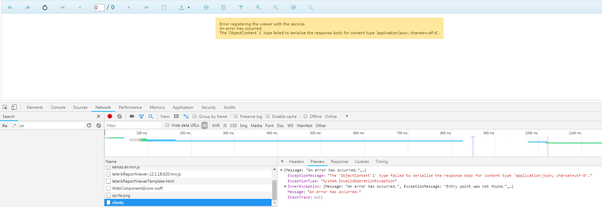
Task: Toggle device toolbar icon in DevTools
Action: pos(14,107)
